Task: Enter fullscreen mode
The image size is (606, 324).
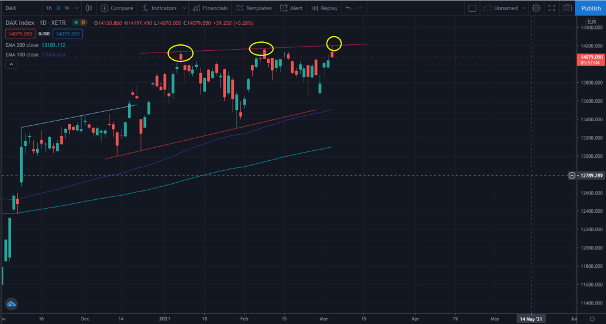Action: (552, 8)
